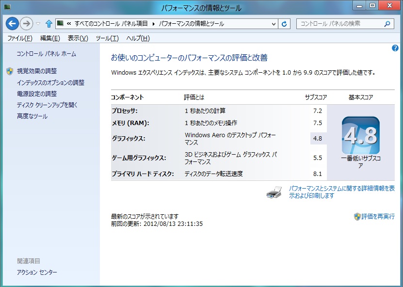Open ディスク クリーンアップを開く link
The width and height of the screenshot is (403, 287).
point(47,105)
